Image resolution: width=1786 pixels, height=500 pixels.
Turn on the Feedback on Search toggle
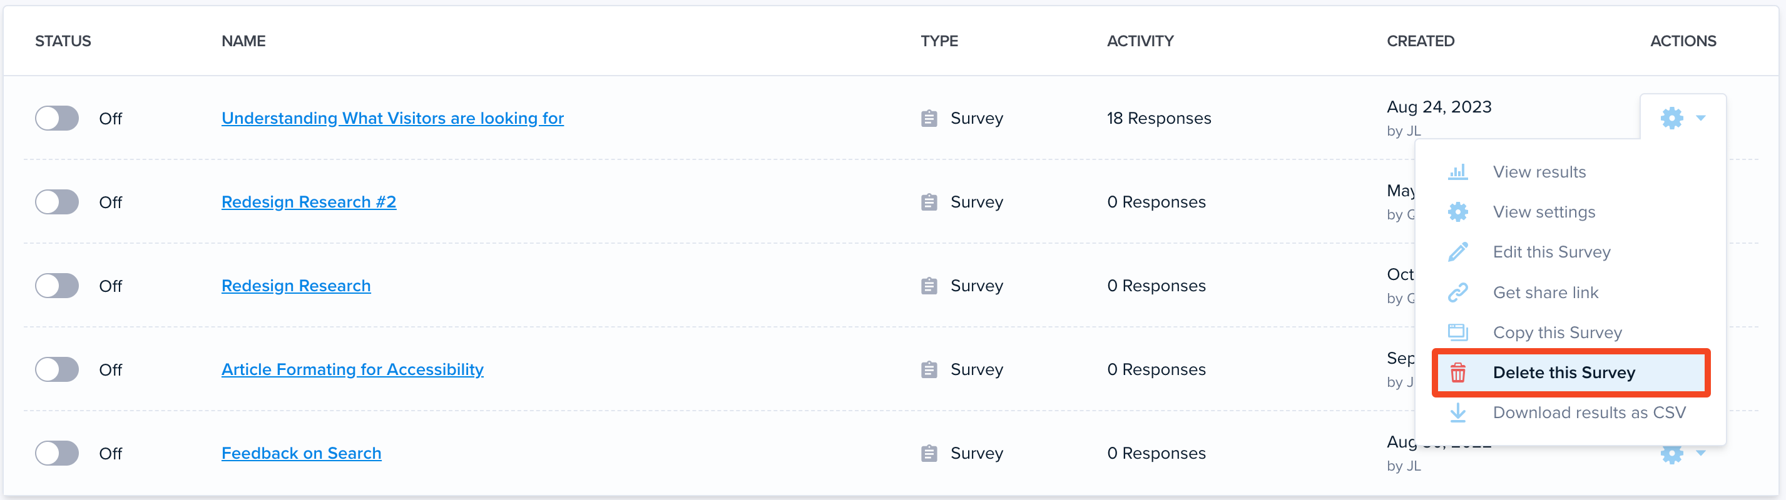click(57, 454)
